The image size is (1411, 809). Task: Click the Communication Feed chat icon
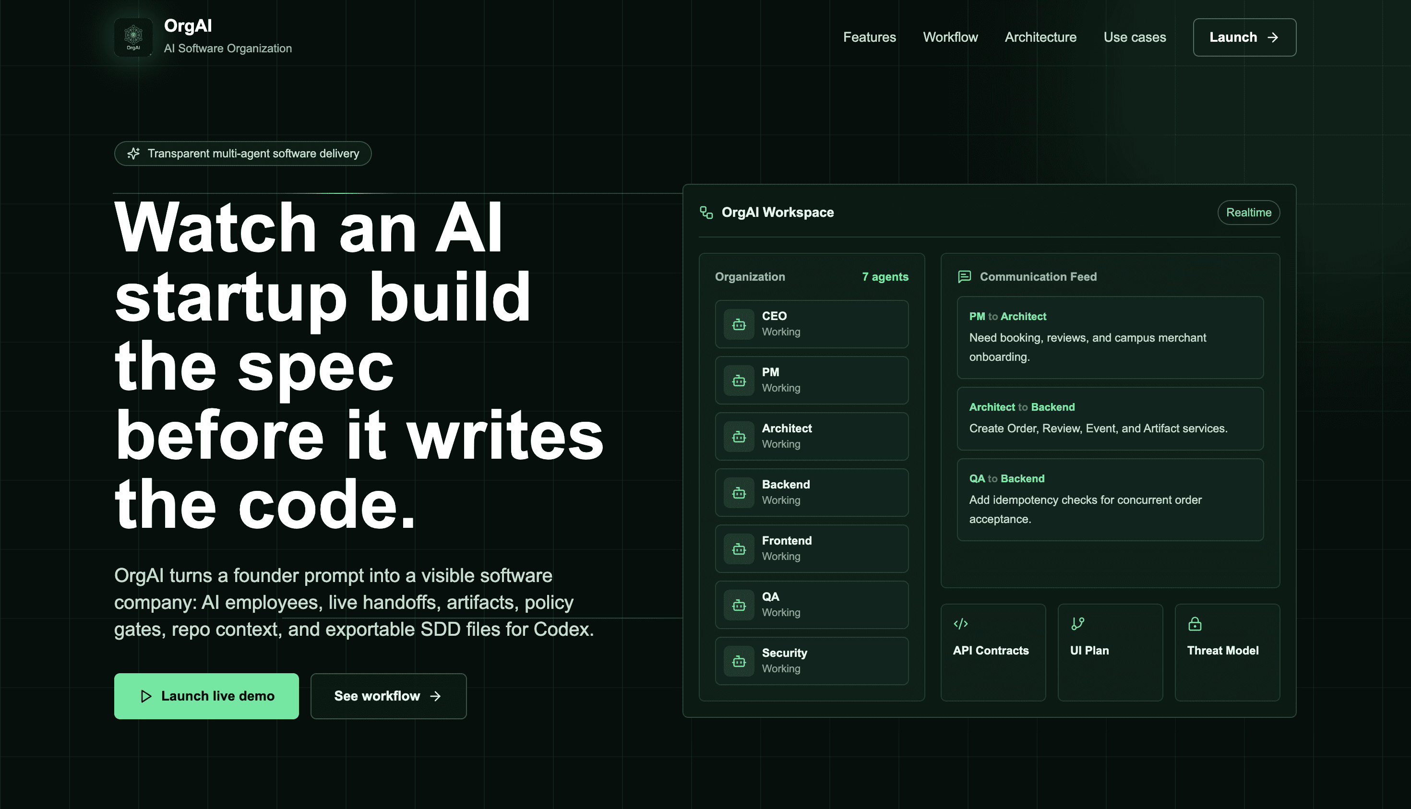point(964,277)
